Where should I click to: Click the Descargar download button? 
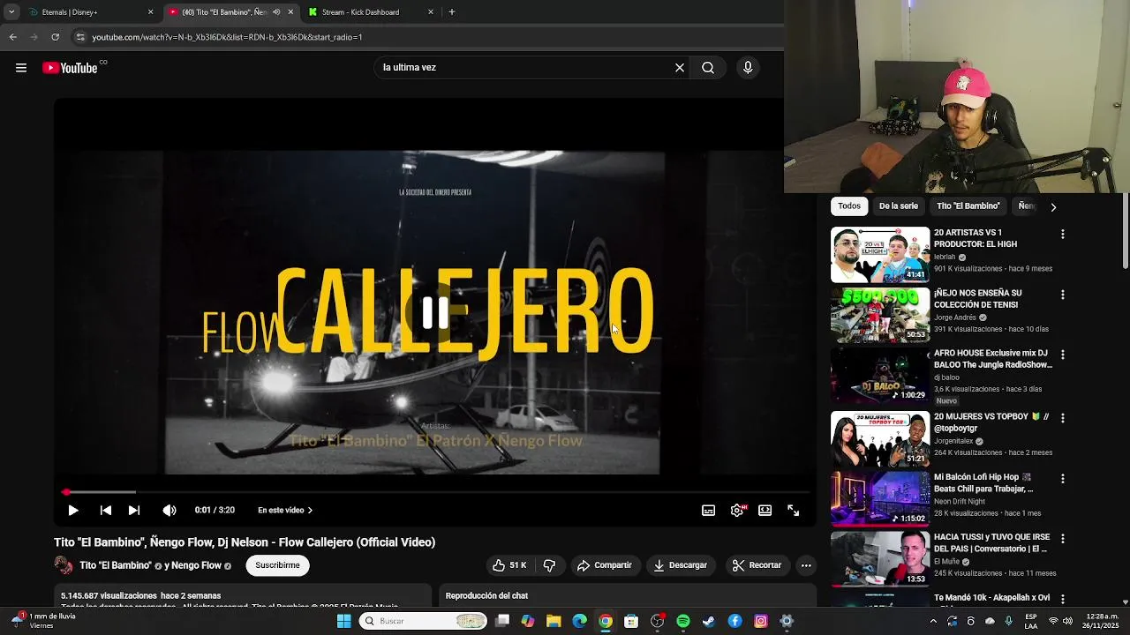pyautogui.click(x=680, y=565)
